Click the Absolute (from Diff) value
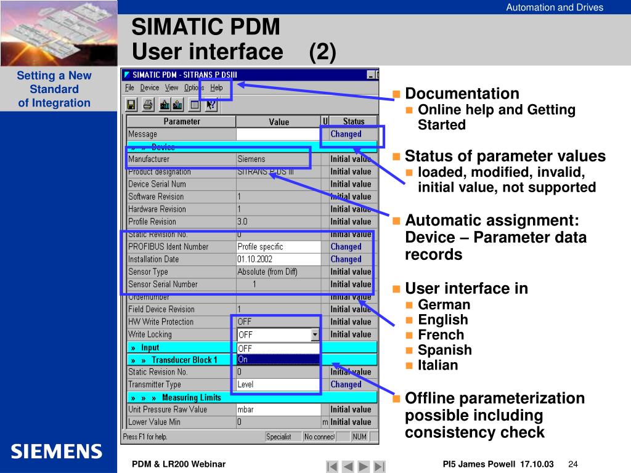 pyautogui.click(x=267, y=272)
